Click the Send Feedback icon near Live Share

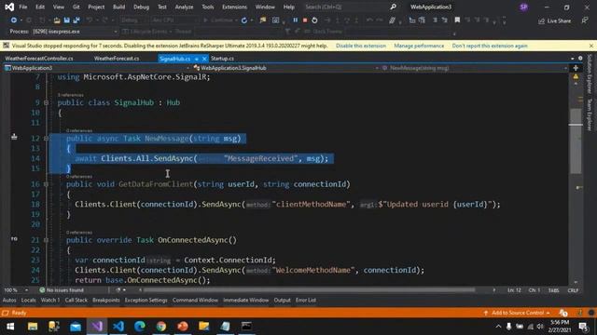585,20
